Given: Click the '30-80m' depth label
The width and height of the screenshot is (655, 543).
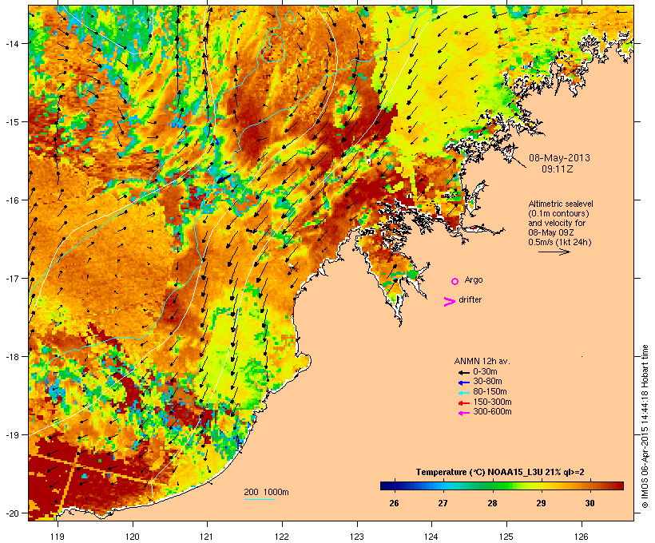Looking at the screenshot, I should tap(487, 382).
